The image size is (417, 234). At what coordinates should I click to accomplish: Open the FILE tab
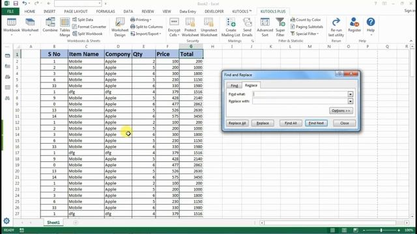point(10,12)
